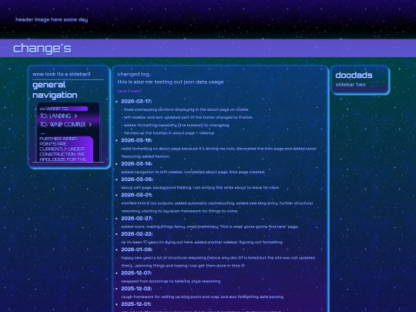Click the "swapped from bootstrap to tailwind" entry
Screen dimensions: 416x312
[170, 281]
